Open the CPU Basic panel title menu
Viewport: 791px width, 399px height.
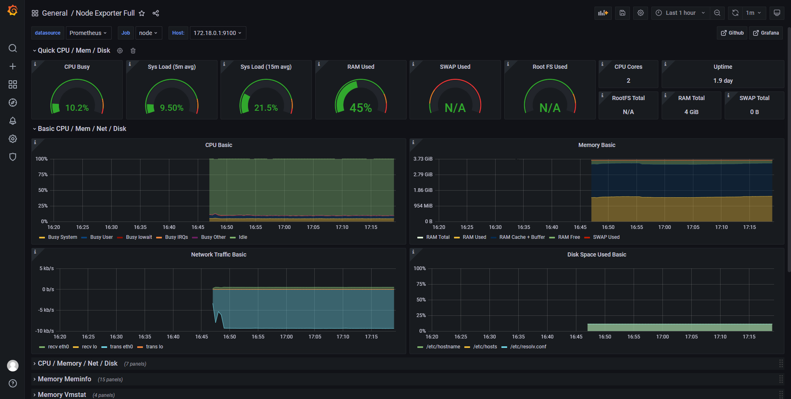(219, 145)
